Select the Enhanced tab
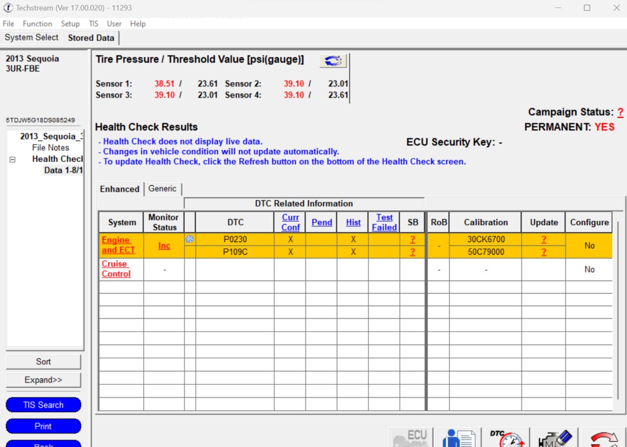The image size is (627, 447). [120, 189]
